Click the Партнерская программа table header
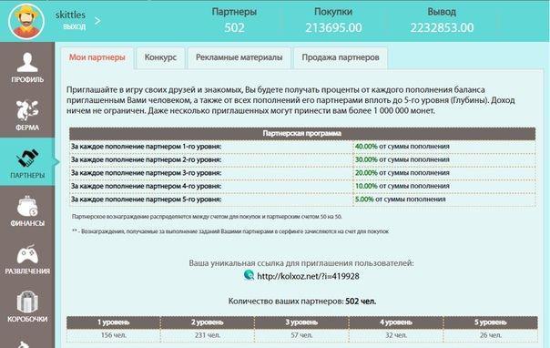 (x=302, y=133)
